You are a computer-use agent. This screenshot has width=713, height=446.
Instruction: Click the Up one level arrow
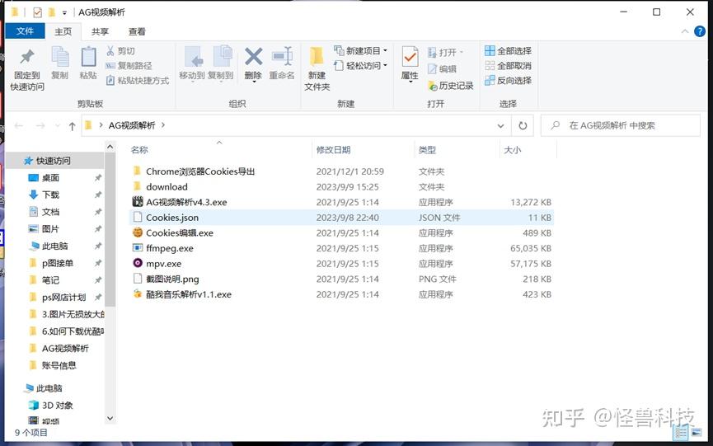click(72, 126)
